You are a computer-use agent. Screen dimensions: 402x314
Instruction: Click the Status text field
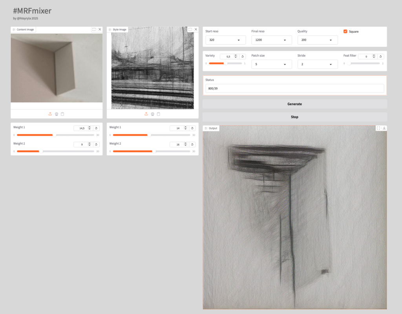(294, 89)
